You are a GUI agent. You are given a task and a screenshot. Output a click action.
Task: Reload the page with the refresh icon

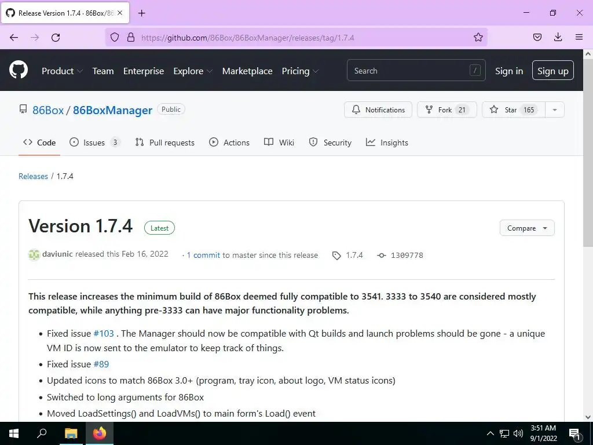coord(56,37)
